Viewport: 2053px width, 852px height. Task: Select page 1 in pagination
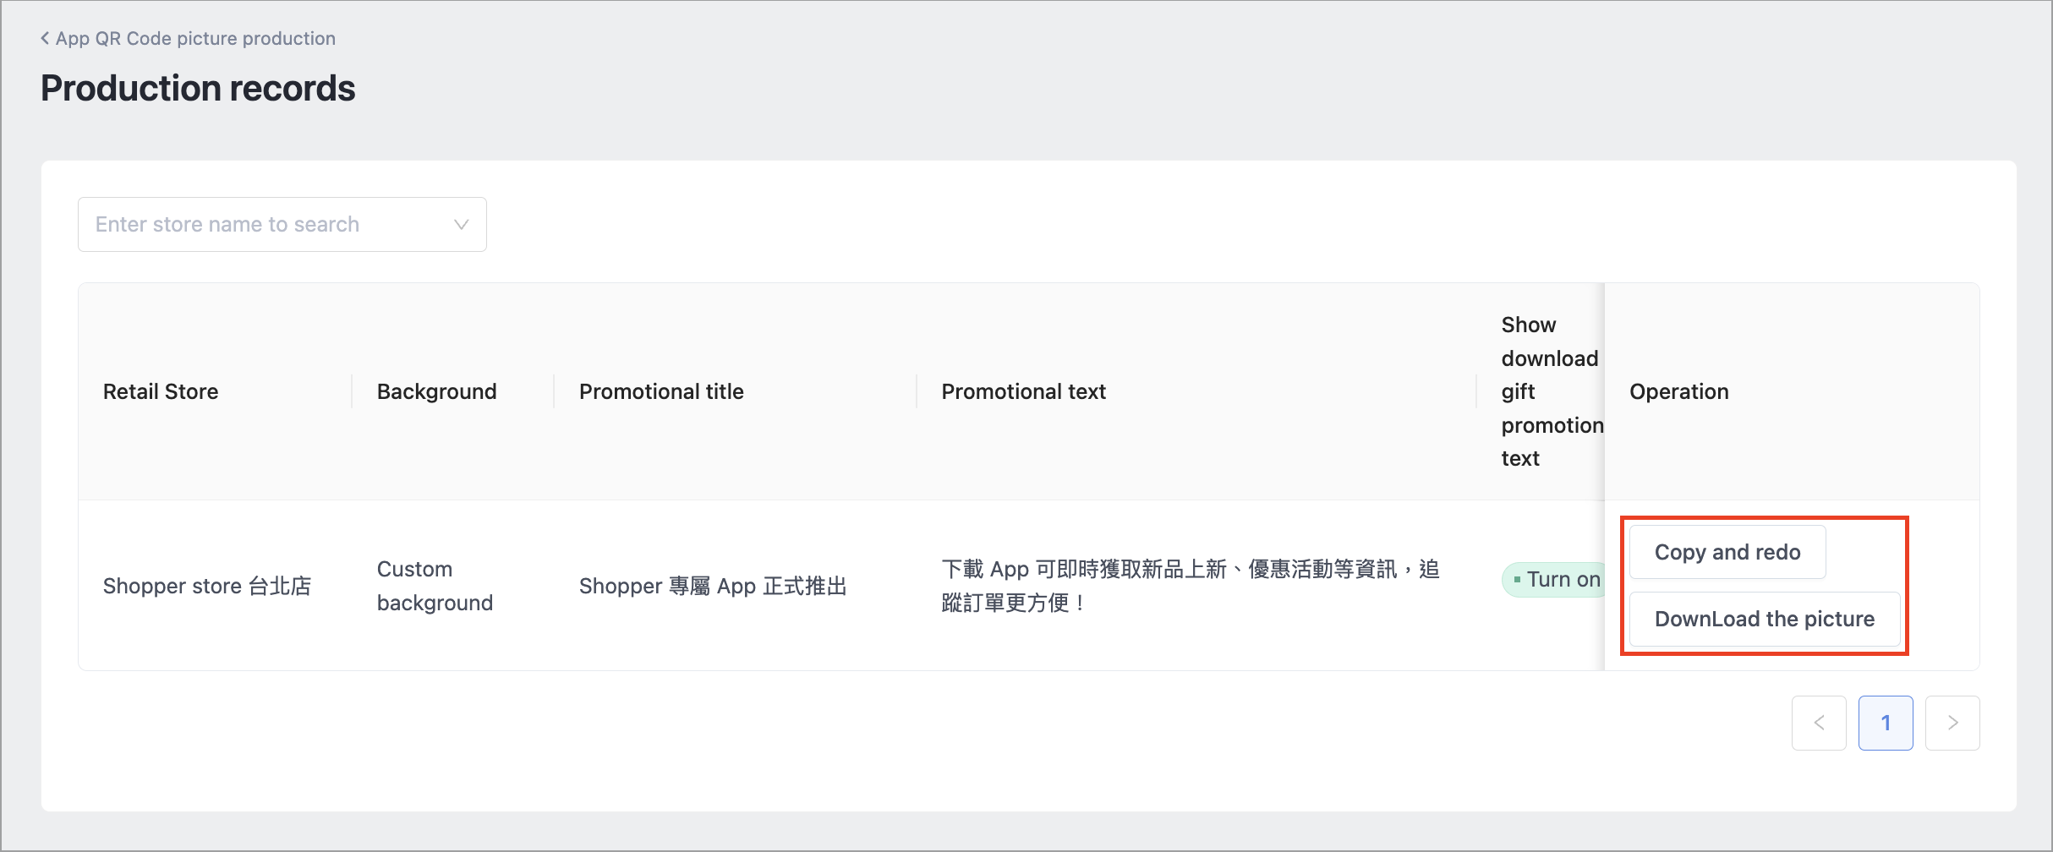point(1886,723)
